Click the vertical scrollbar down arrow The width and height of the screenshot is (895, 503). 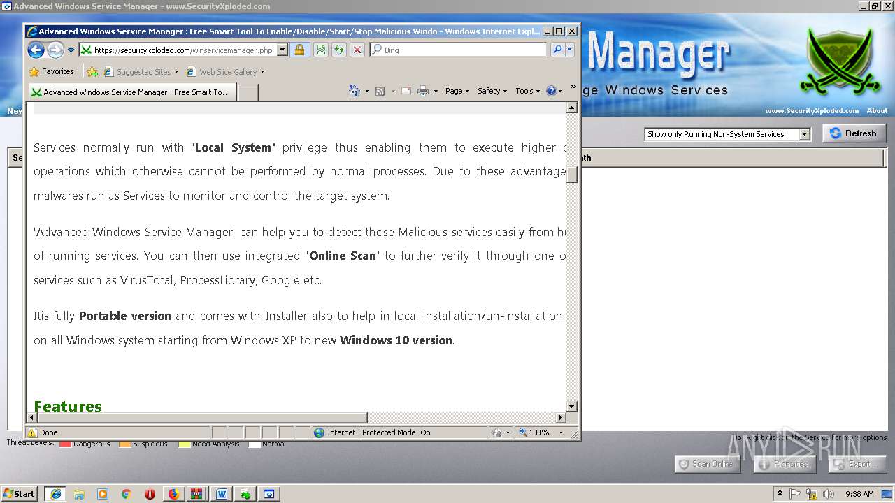click(x=572, y=406)
